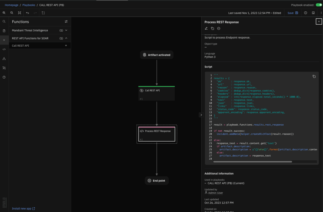This screenshot has height=212, width=323.
Task: Select the zoom out tool
Action: click(12, 13)
